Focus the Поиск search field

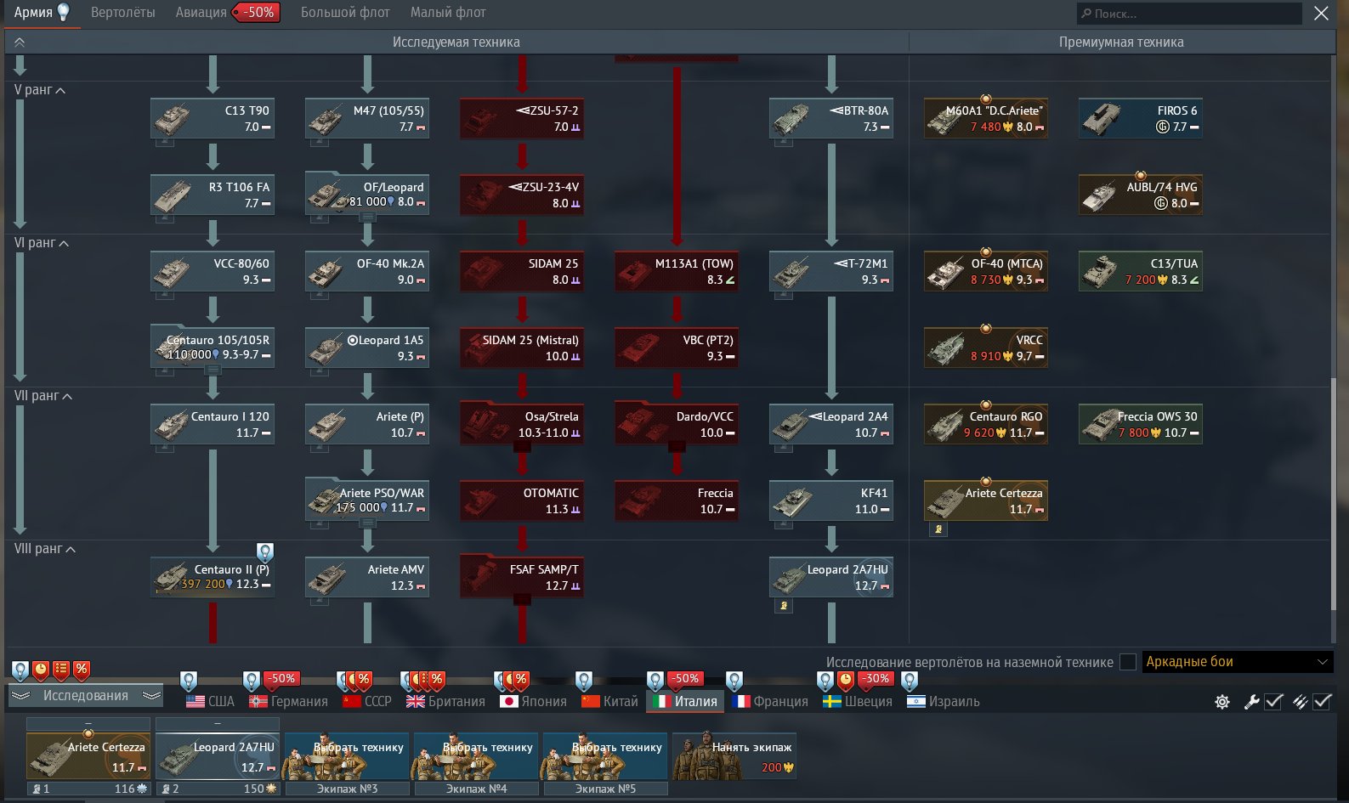[x=1189, y=14]
